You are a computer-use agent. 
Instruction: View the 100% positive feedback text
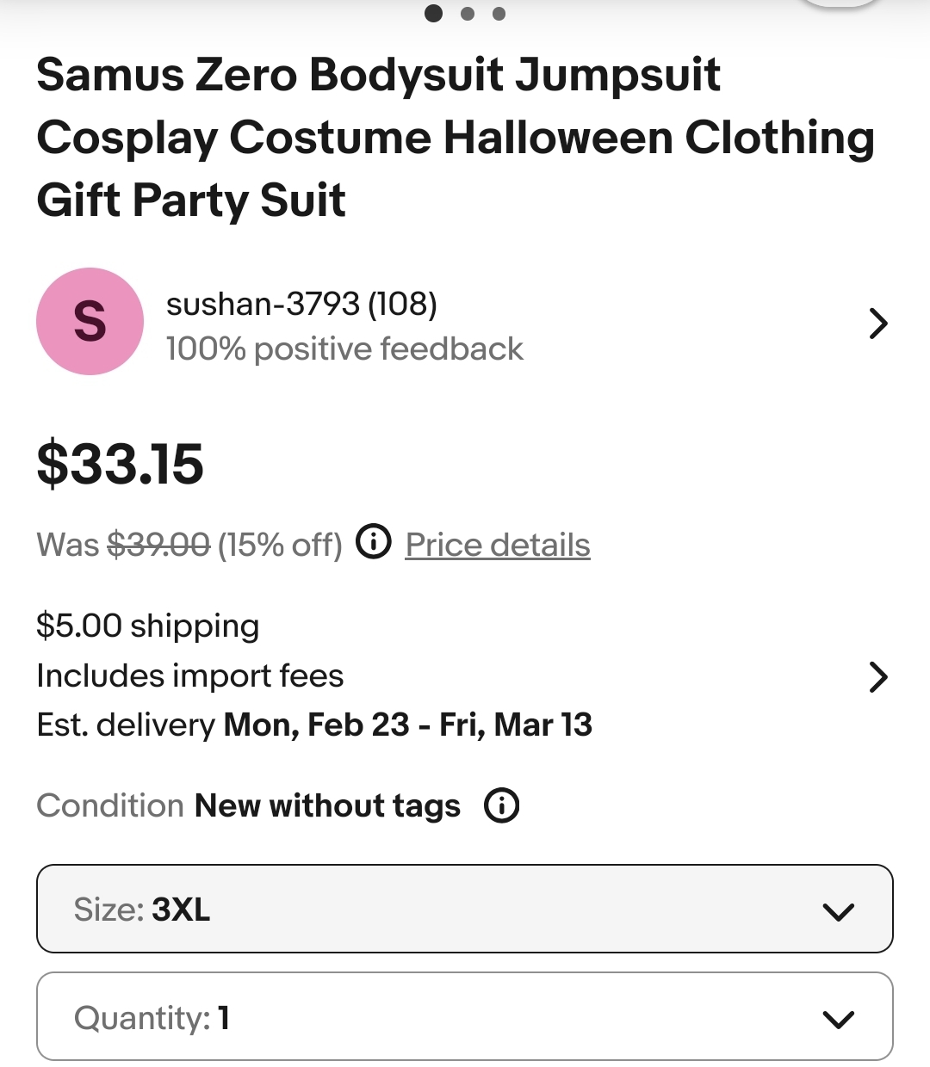pyautogui.click(x=344, y=349)
